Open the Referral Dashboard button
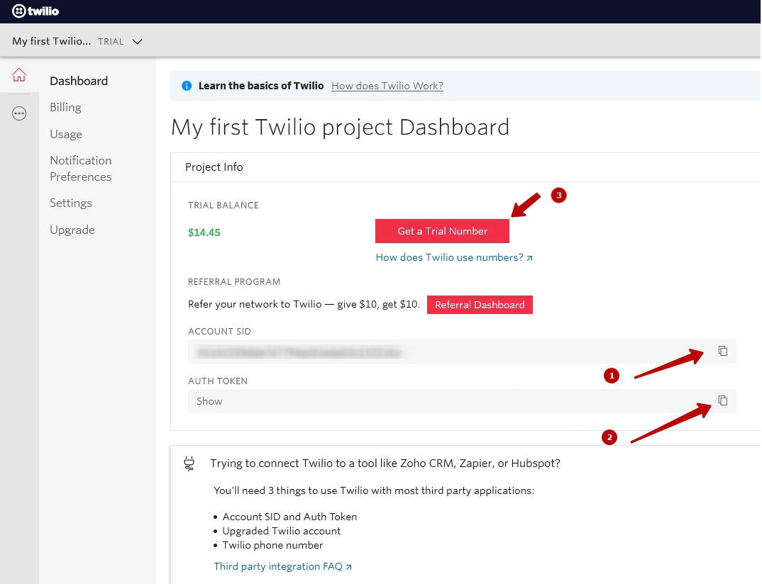762x584 pixels. 480,305
